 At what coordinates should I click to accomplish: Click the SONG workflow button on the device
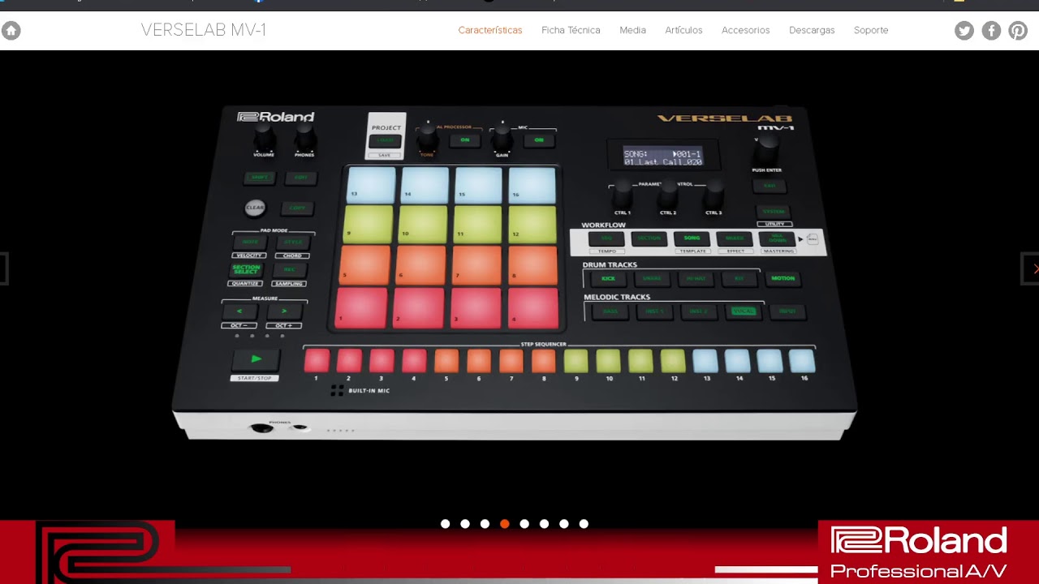point(692,238)
